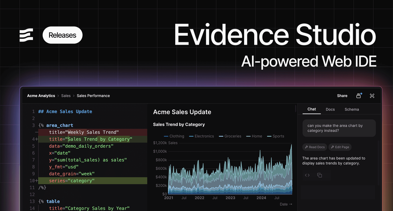
Task: Click the Releases badge
Action: 62,35
